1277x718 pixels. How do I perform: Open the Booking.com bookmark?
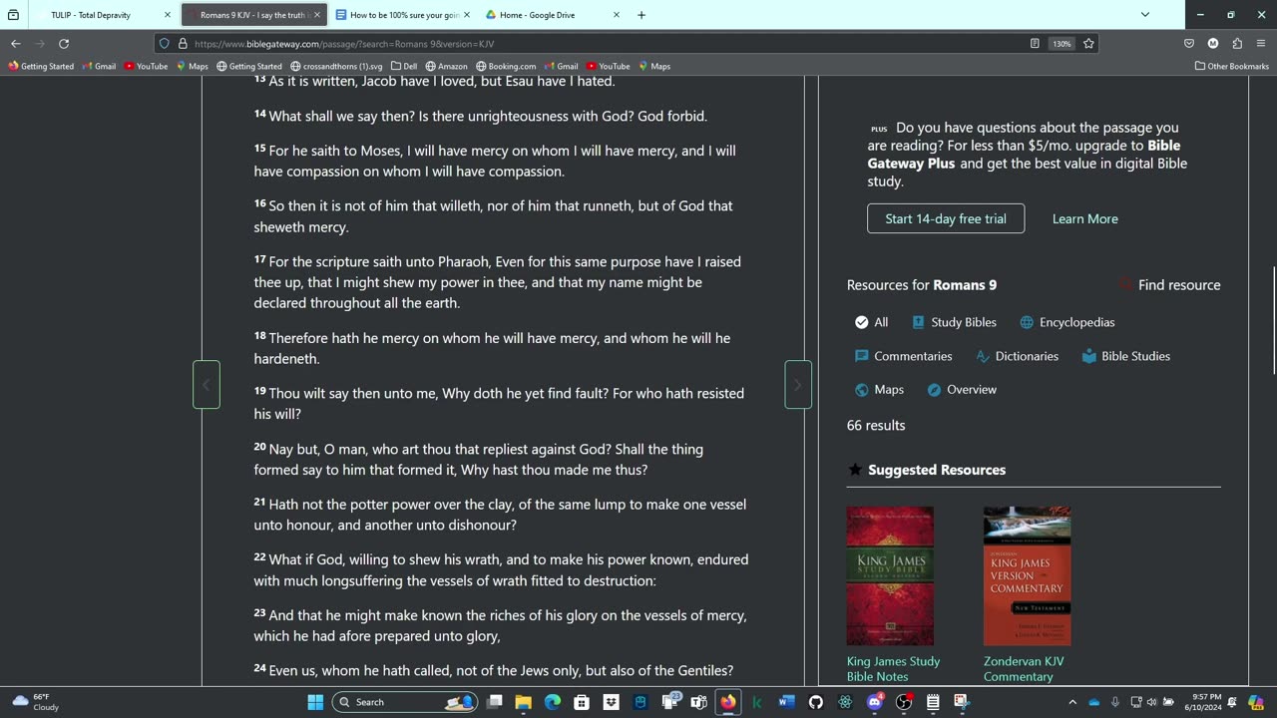(x=506, y=67)
